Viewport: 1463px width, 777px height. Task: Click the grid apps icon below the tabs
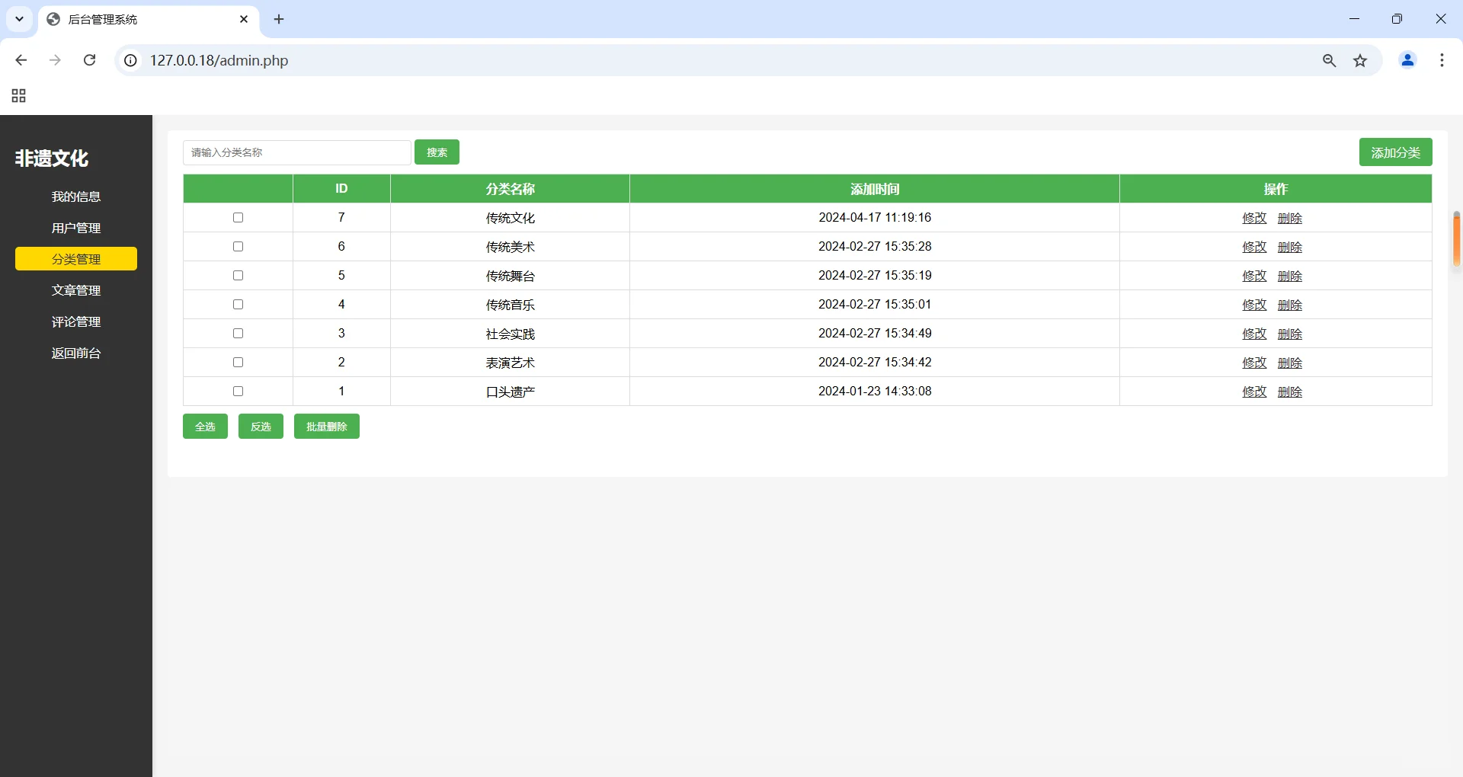tap(18, 95)
